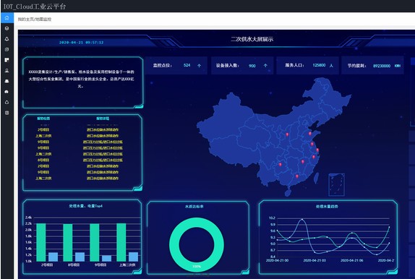
Task: Click the service population 125800 stat card
Action: click(x=307, y=65)
